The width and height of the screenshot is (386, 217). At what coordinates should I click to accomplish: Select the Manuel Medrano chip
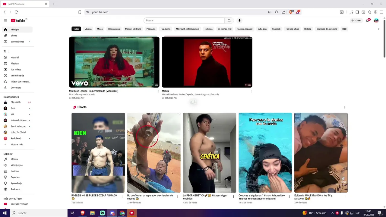[133, 29]
